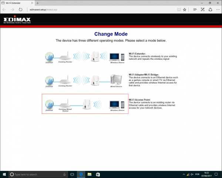The image size is (222, 178).
Task: Click the Wi-Fi Access Point heading text
Action: [x=139, y=100]
